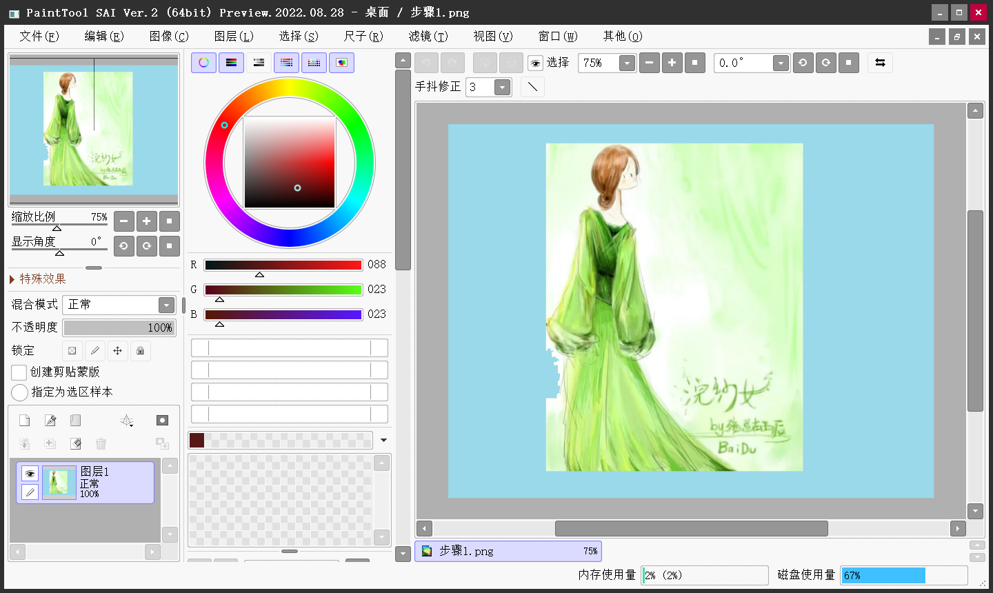Open the 图层 menu
Viewport: 993px width, 593px height.
(x=234, y=37)
